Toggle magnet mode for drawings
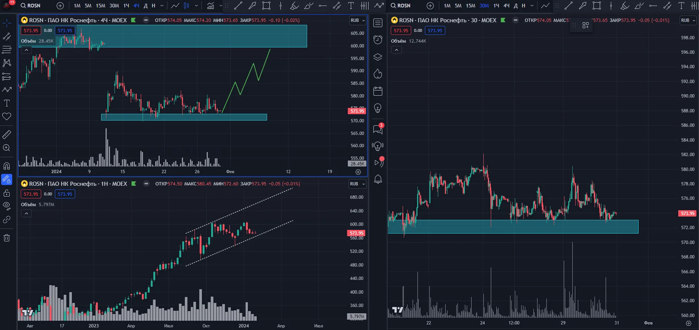 [7, 166]
